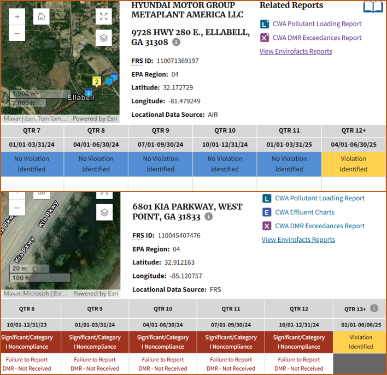Open Hyundai CWA DMR Exceedances Report link
This screenshot has height=375, width=387.
tap(317, 38)
